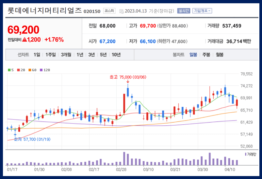Click the green 5-day moving average swatch
Screen dimensions: 262x179
coord(9,70)
